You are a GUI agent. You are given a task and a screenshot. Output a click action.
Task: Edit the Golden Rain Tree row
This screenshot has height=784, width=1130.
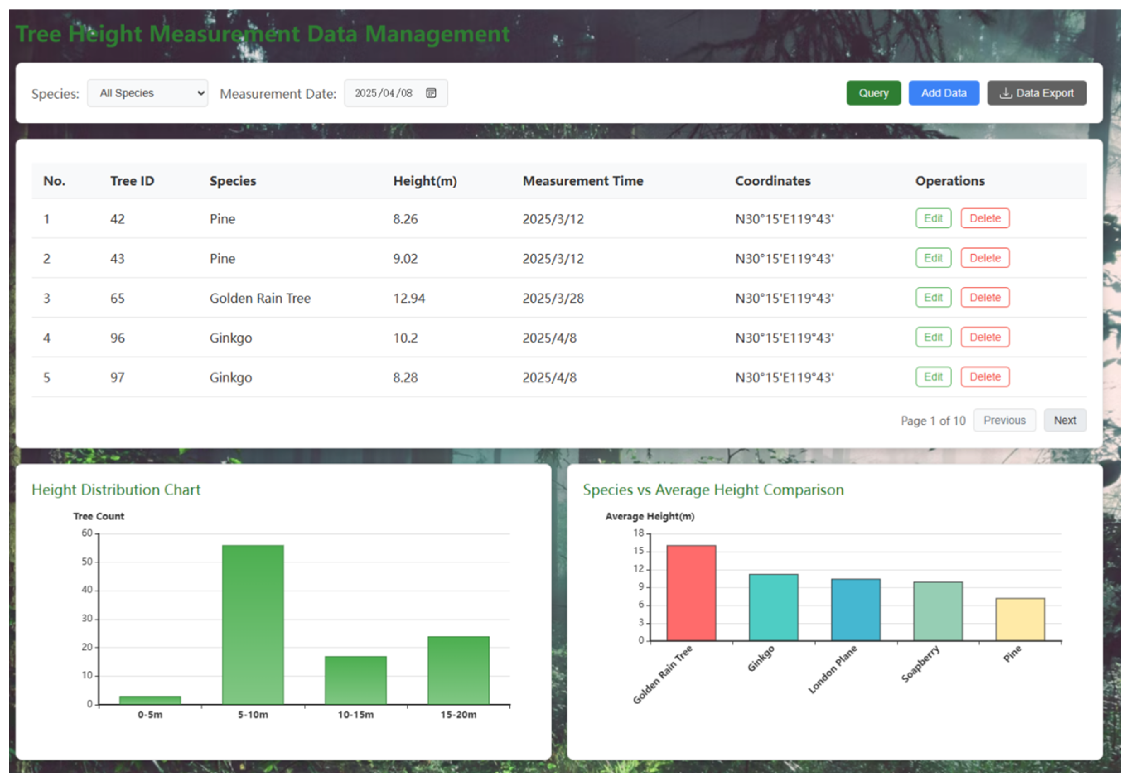tap(933, 297)
